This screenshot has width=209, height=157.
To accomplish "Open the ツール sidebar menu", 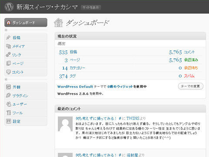I will pos(26,113).
